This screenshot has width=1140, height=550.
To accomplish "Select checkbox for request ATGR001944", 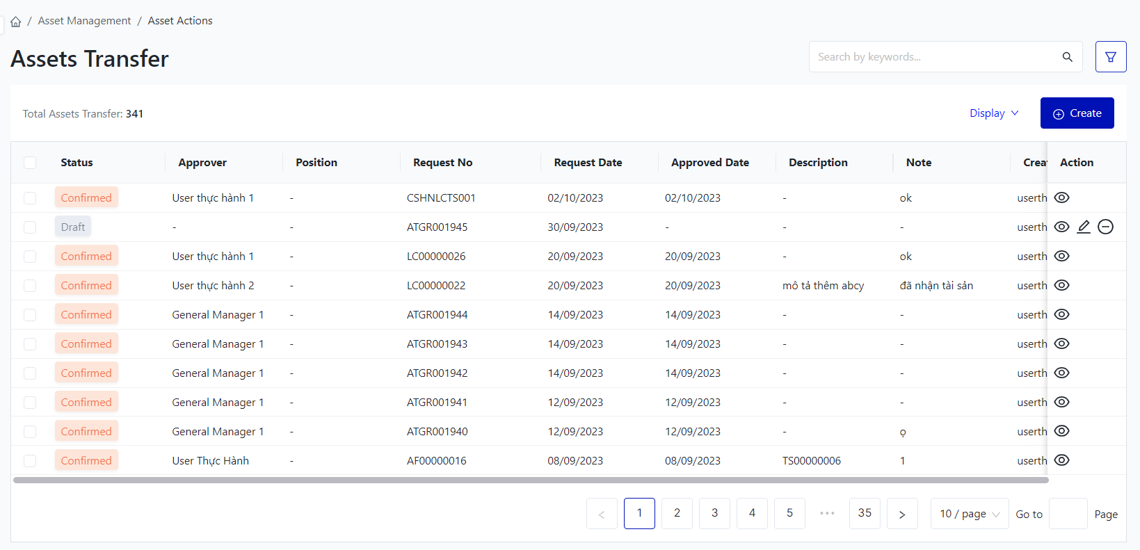I will click(30, 315).
